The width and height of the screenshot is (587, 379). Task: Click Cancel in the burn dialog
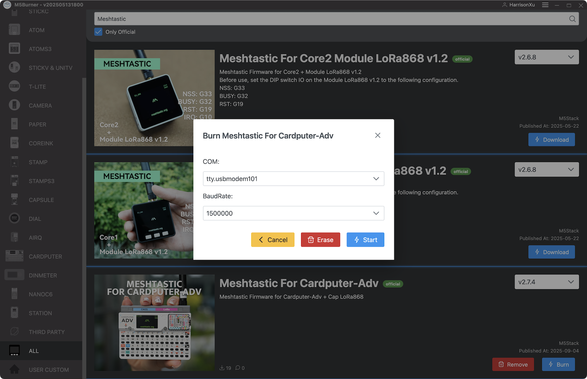point(273,240)
